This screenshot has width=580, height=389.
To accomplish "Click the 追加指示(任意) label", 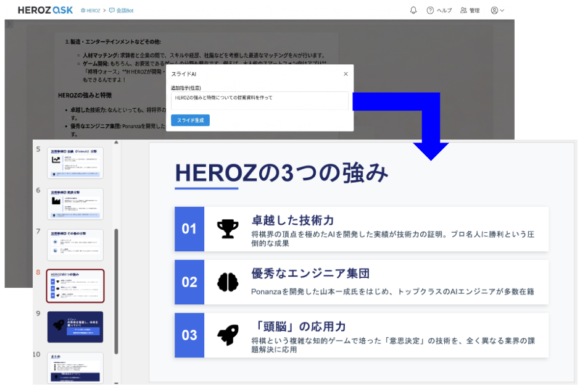I will [x=186, y=88].
